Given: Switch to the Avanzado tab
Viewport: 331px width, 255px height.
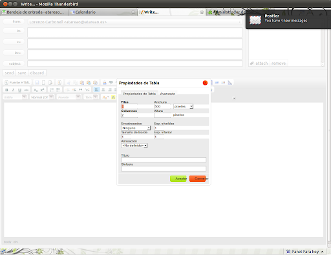Looking at the screenshot, I should pos(167,94).
